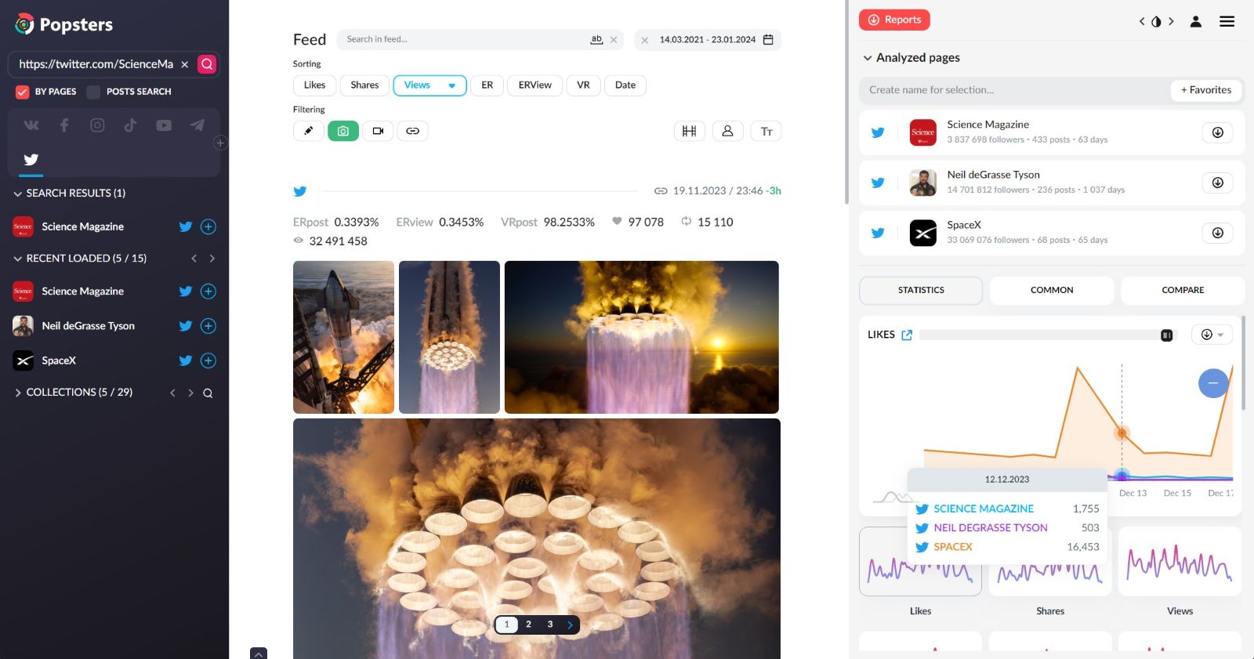
Task: Toggle the dark/light contrast theme
Action: pyautogui.click(x=1156, y=22)
